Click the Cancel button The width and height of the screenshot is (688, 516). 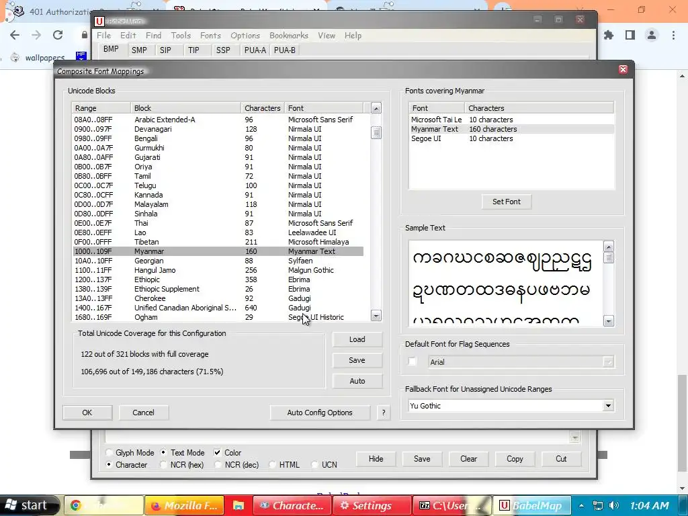pyautogui.click(x=144, y=413)
